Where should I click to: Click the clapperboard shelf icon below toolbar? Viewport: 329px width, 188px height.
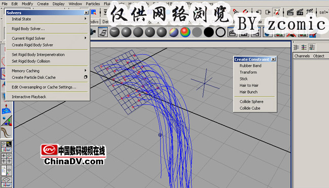point(232,32)
